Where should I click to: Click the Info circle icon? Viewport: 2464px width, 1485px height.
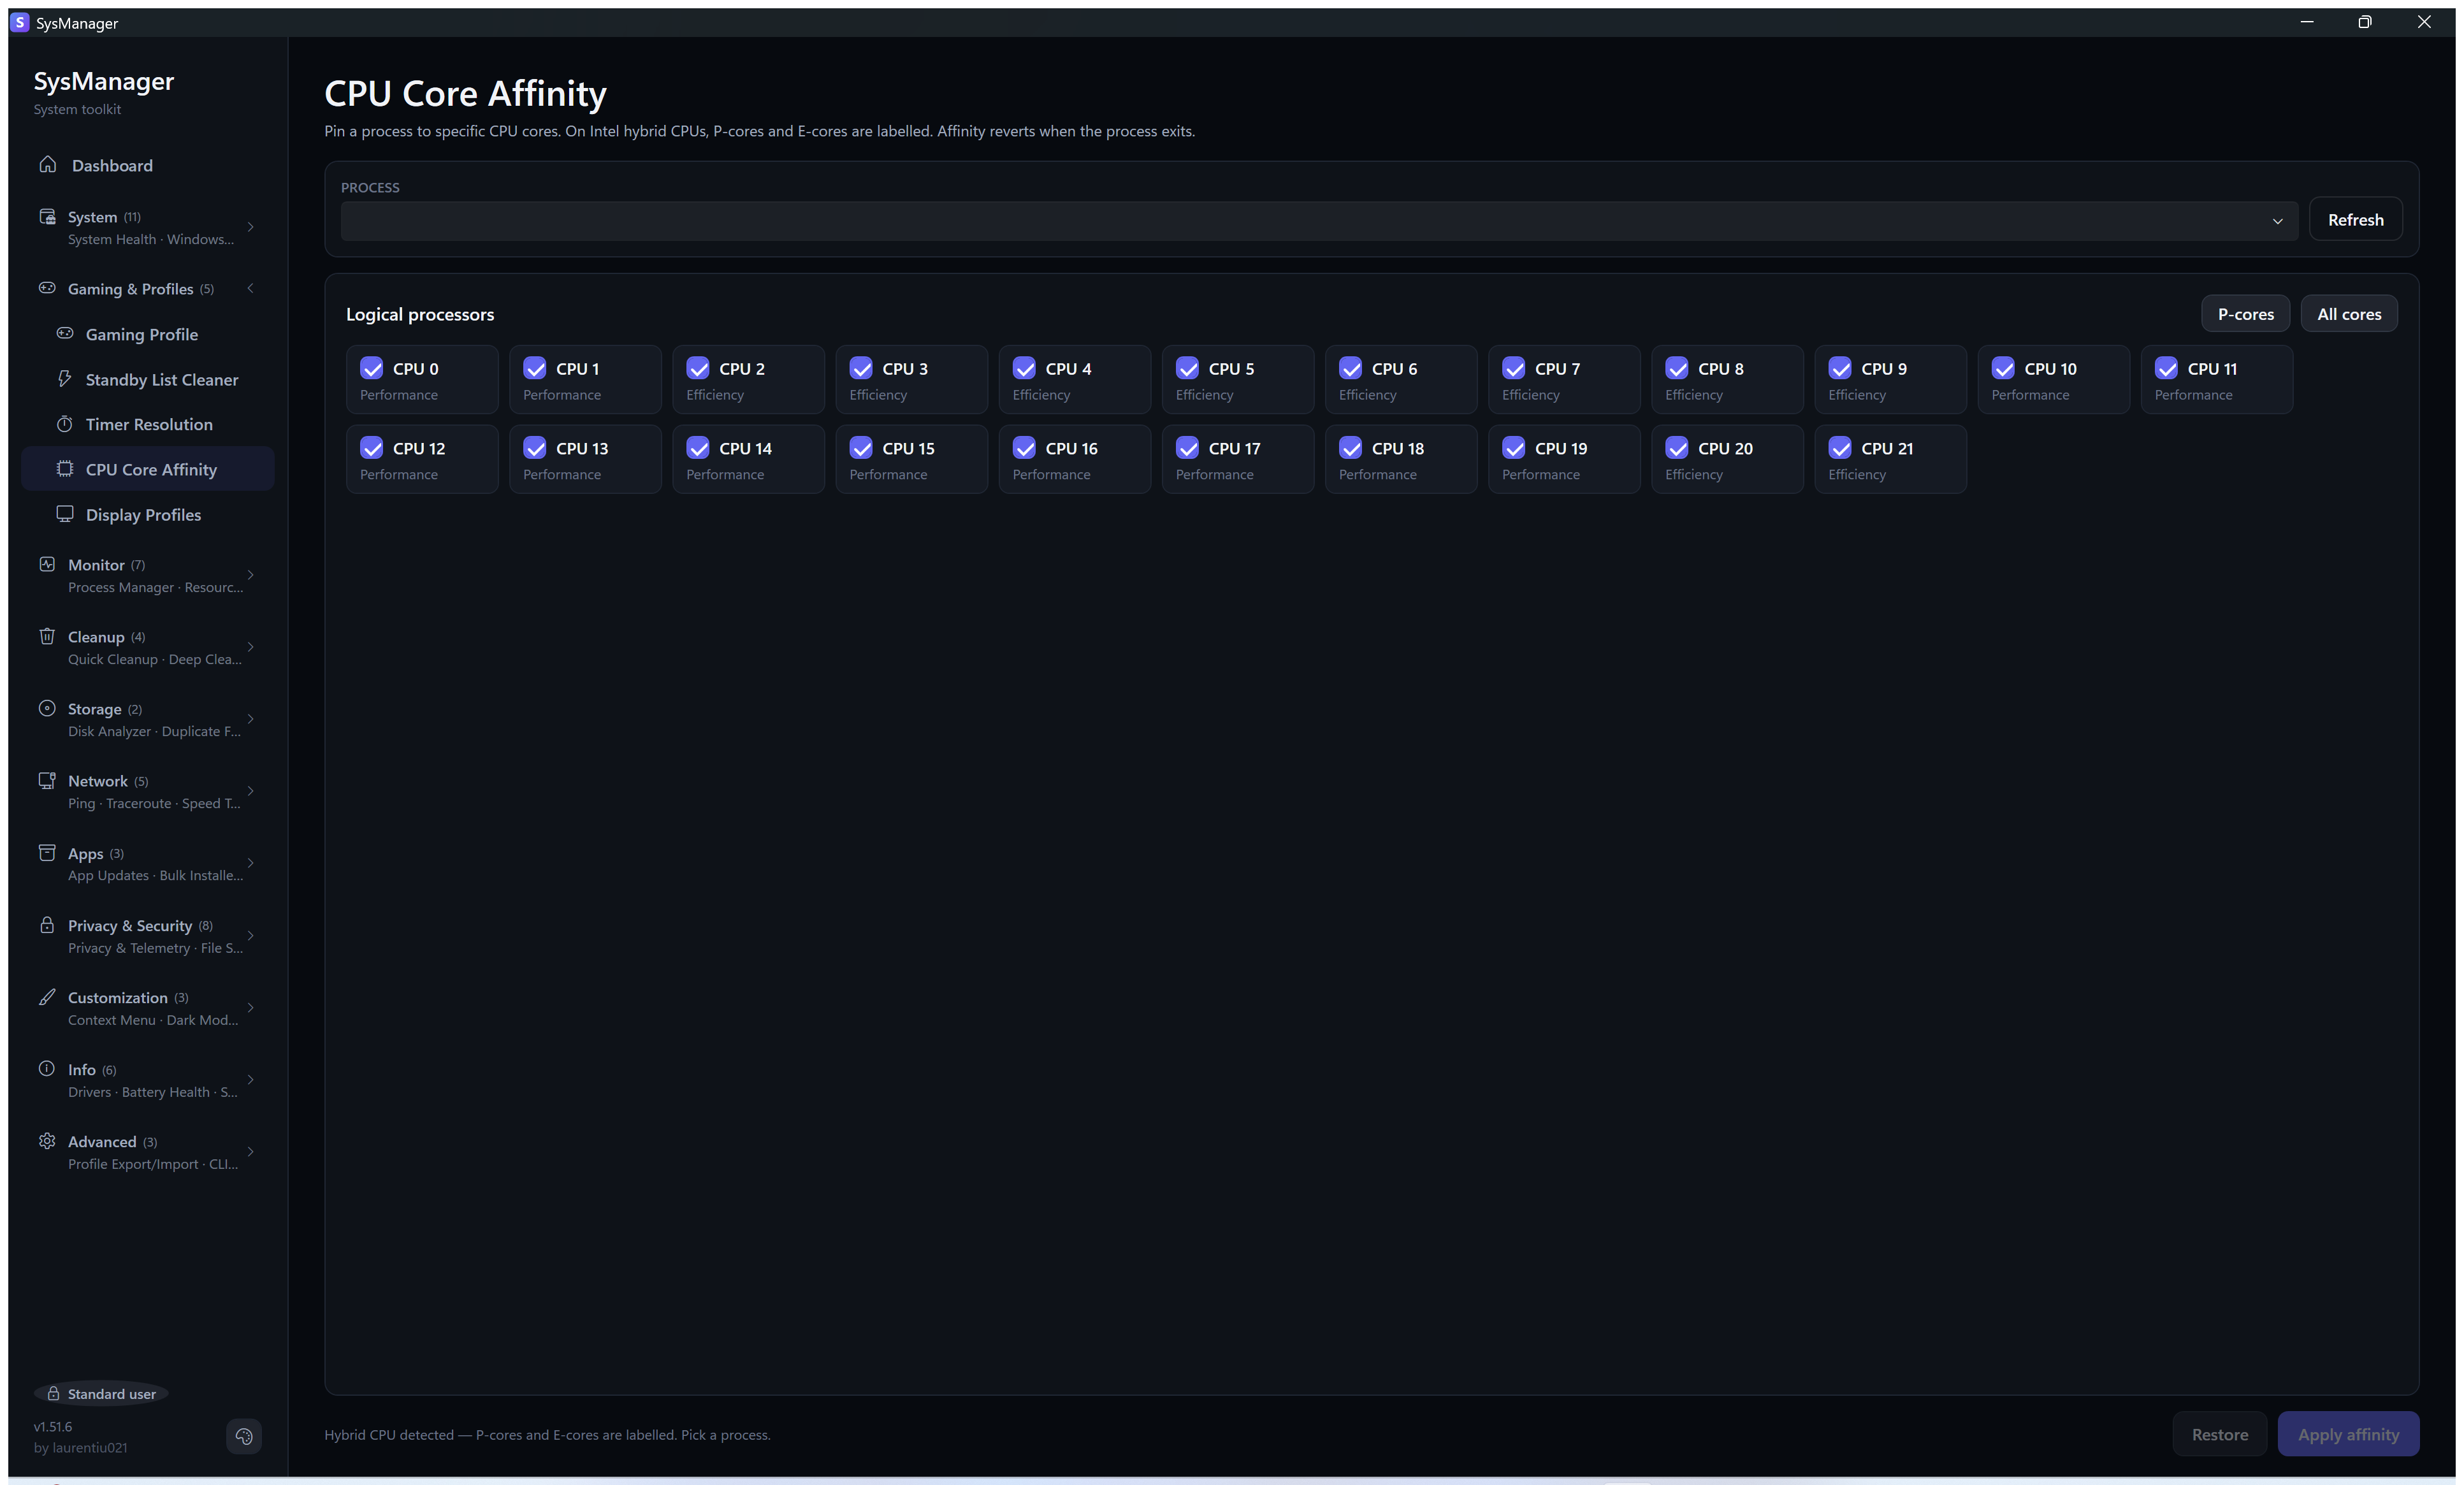pyautogui.click(x=47, y=1069)
